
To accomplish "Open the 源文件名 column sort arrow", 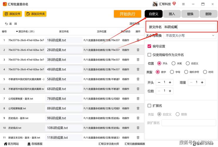I will point(17,31).
